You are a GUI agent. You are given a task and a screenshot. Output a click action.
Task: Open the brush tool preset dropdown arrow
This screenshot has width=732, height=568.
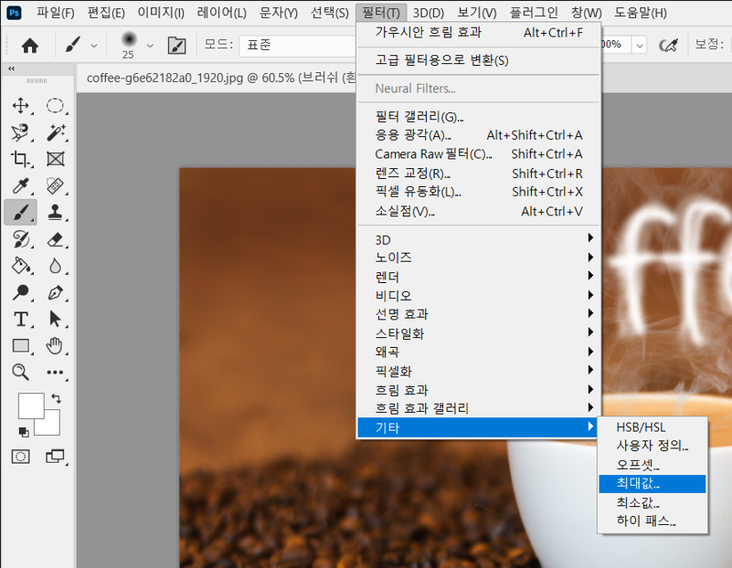click(x=94, y=46)
